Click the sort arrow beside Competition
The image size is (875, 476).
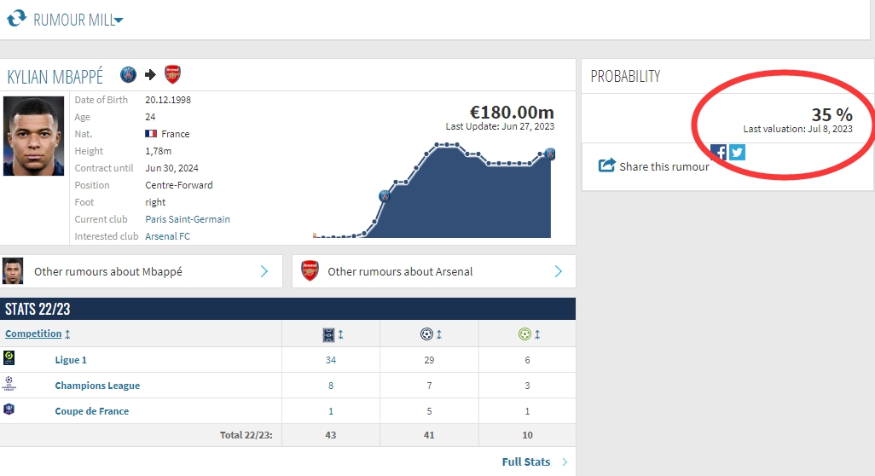pos(67,334)
